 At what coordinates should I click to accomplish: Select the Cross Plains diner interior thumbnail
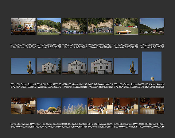pyautogui.click(x=23, y=26)
